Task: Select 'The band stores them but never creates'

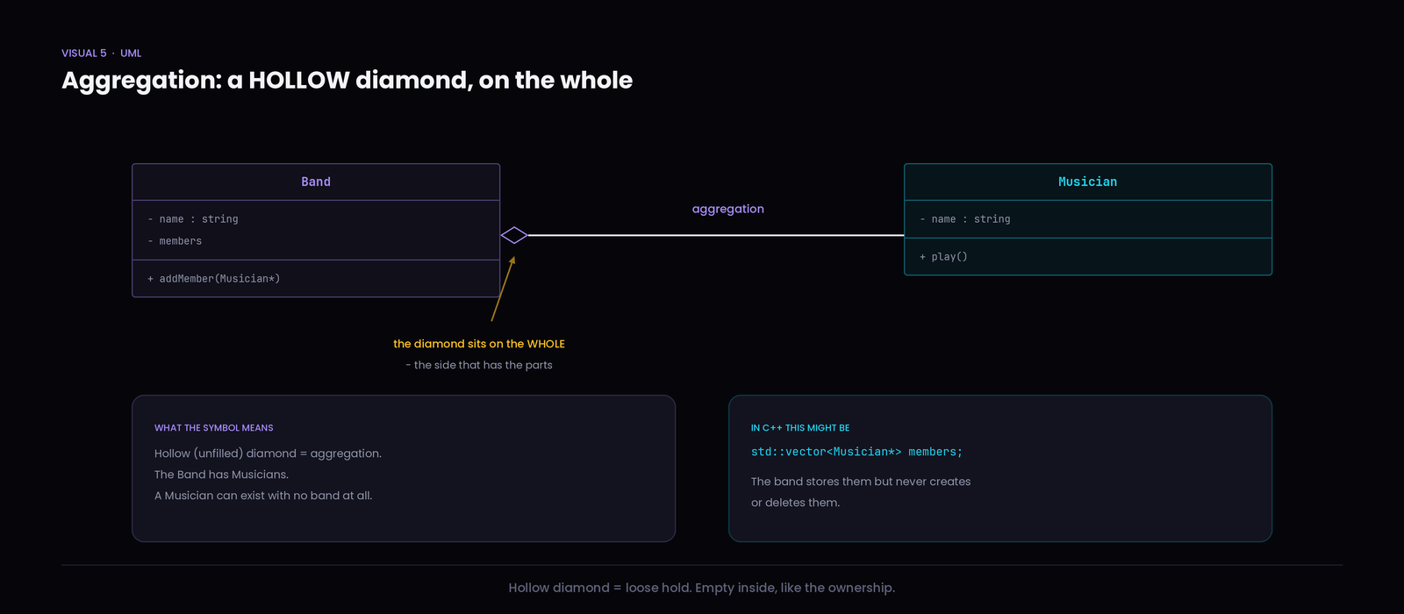Action: click(x=861, y=482)
